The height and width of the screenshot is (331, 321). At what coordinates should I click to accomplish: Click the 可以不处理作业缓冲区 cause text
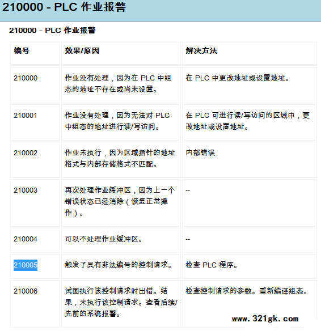pos(104,239)
